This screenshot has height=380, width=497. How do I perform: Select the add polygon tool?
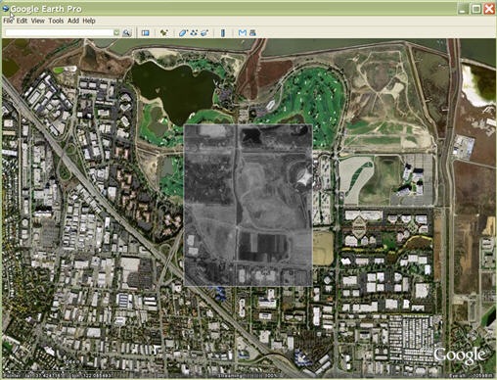(183, 32)
